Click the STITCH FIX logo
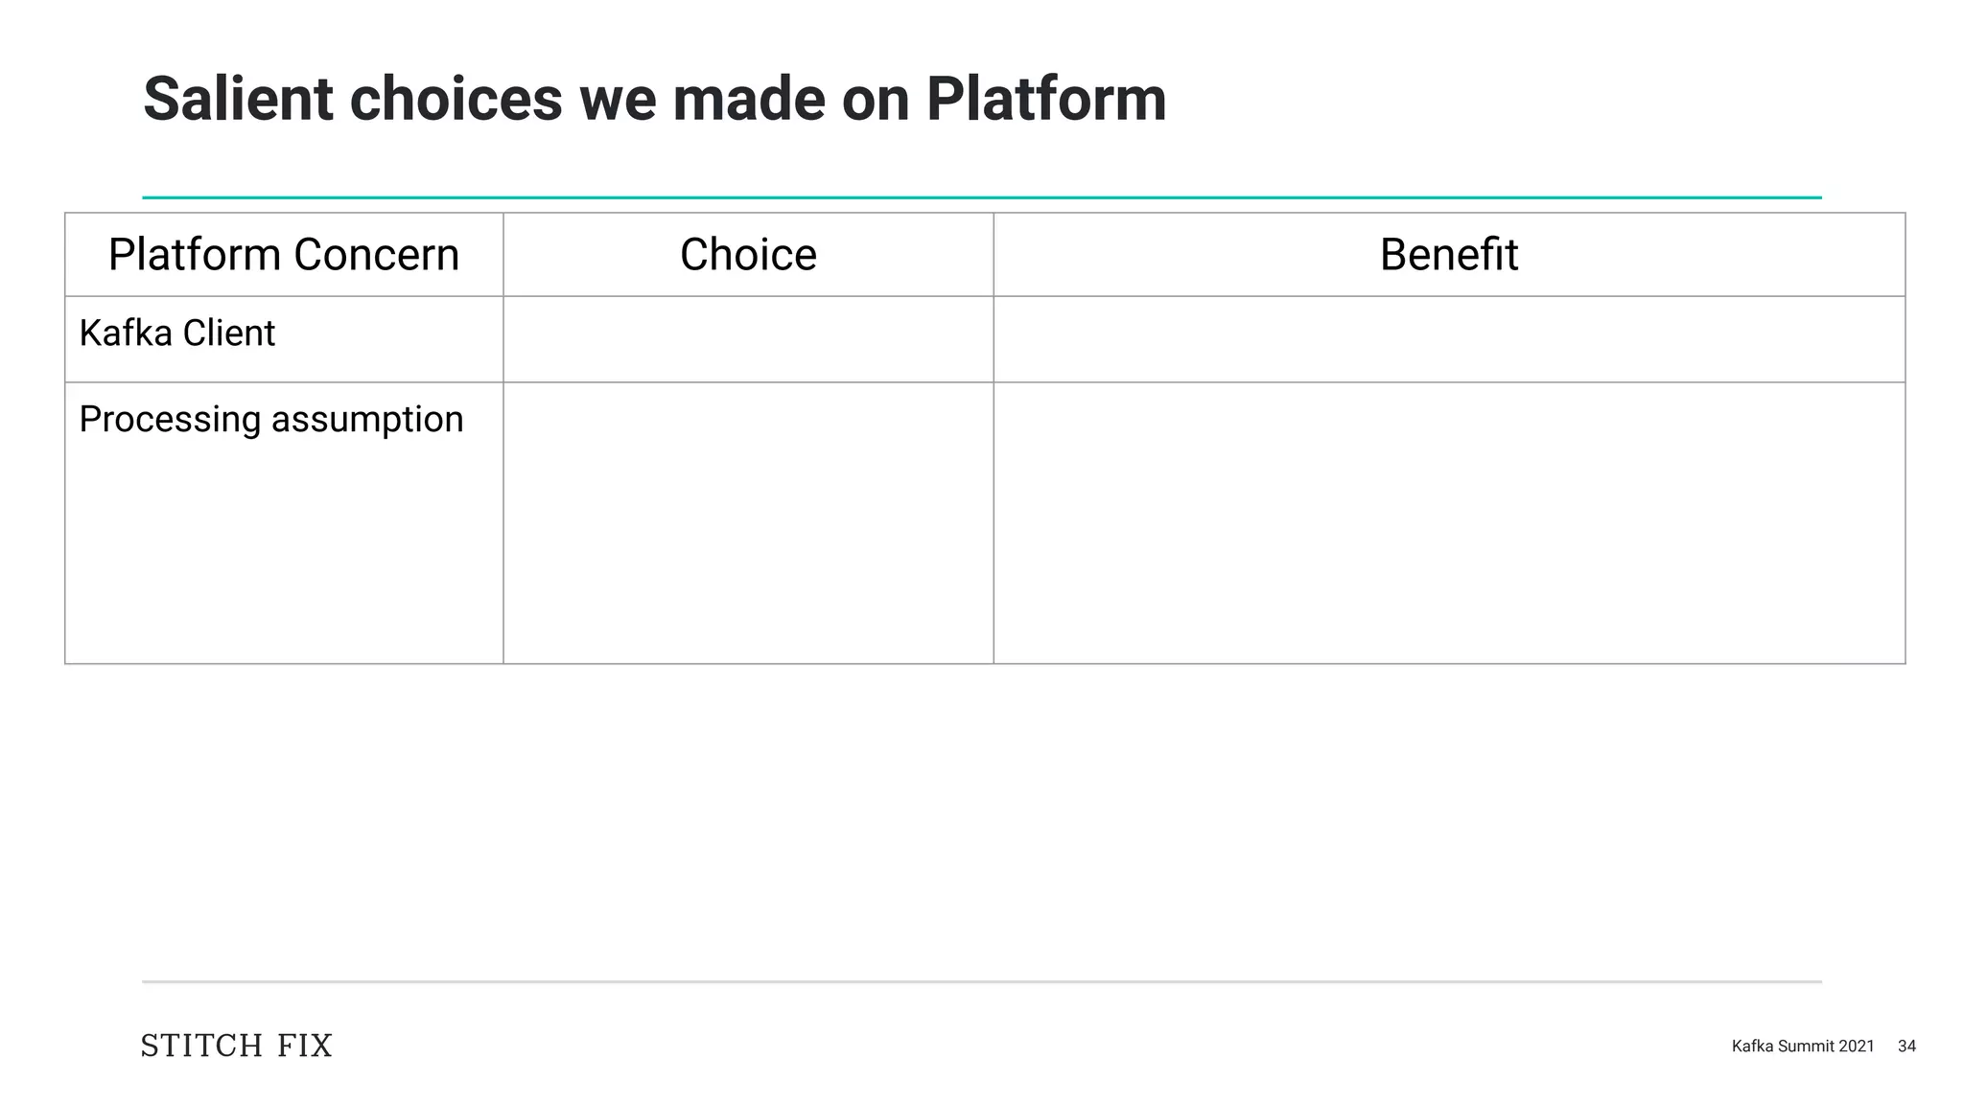Image resolution: width=1964 pixels, height=1105 pixels. click(x=236, y=1046)
